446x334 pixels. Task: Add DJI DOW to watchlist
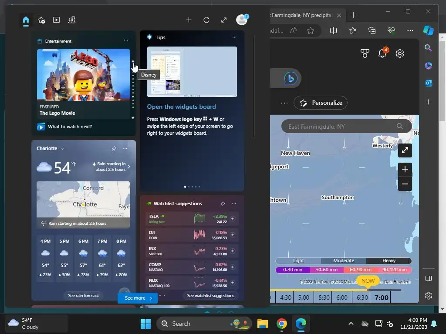click(233, 235)
